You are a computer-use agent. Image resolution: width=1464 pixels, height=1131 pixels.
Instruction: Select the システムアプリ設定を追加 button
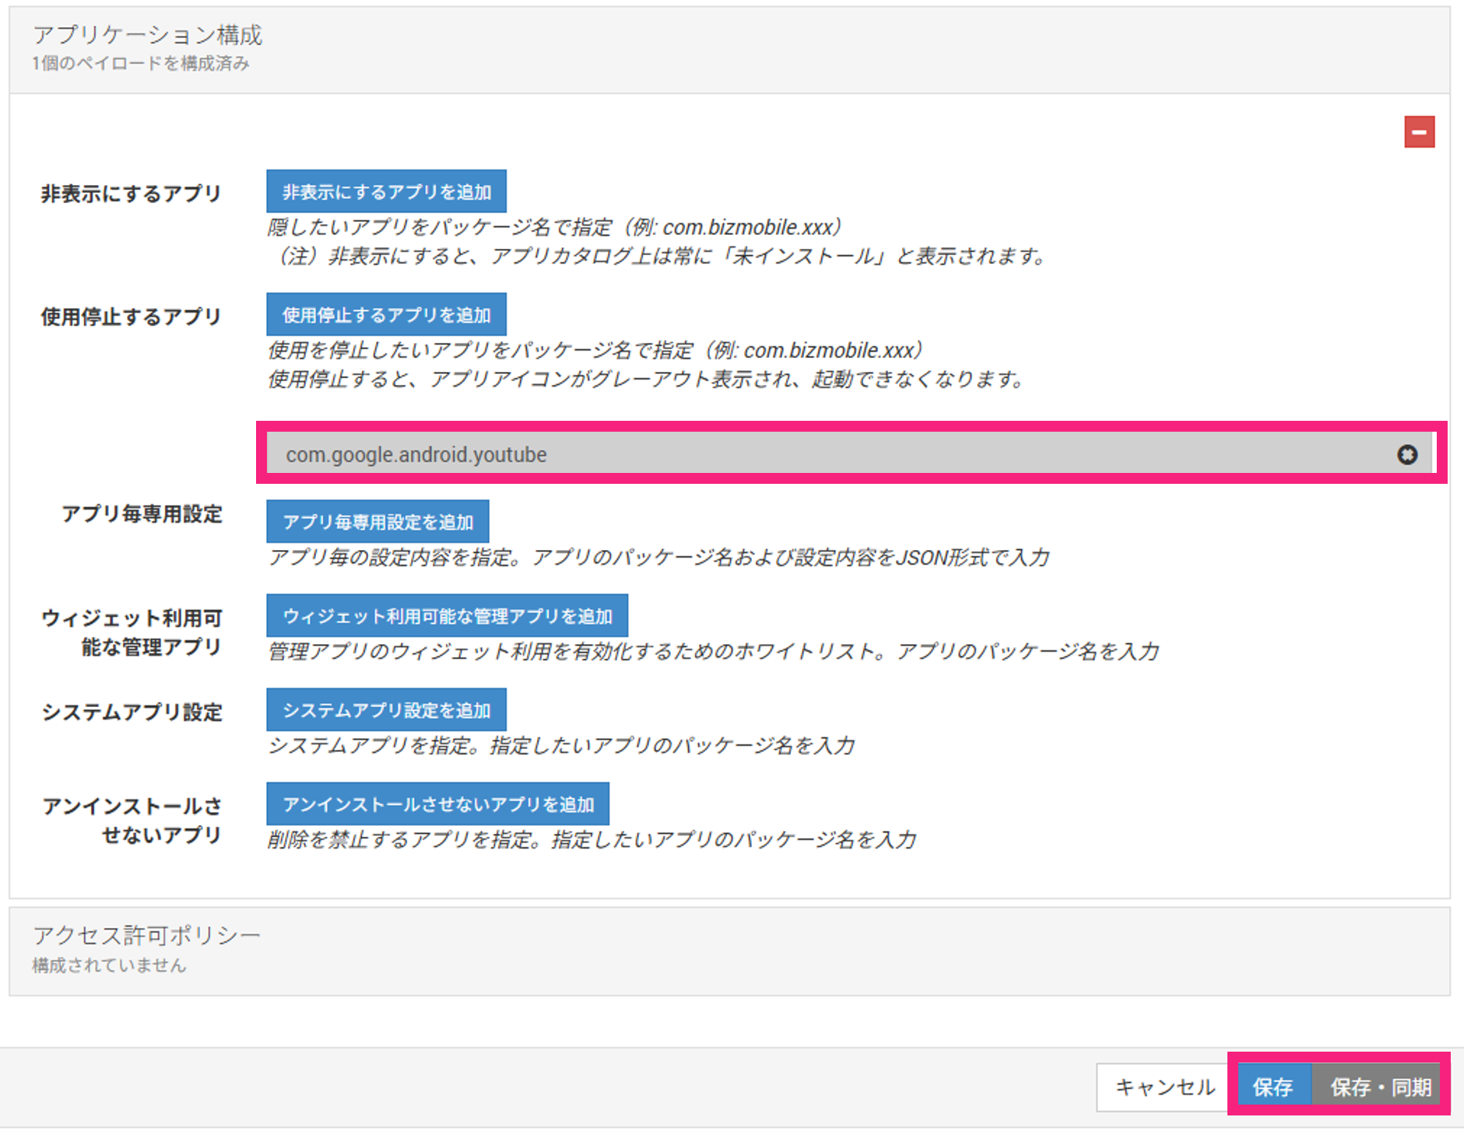click(x=386, y=710)
